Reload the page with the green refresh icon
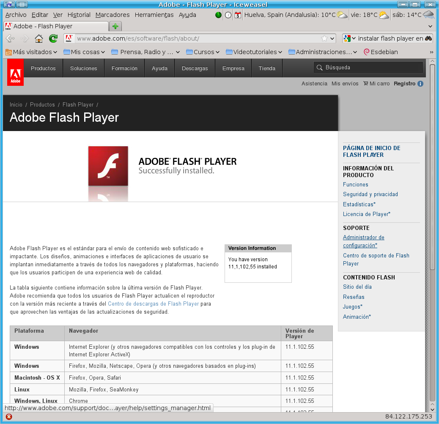The image size is (439, 424). click(53, 38)
